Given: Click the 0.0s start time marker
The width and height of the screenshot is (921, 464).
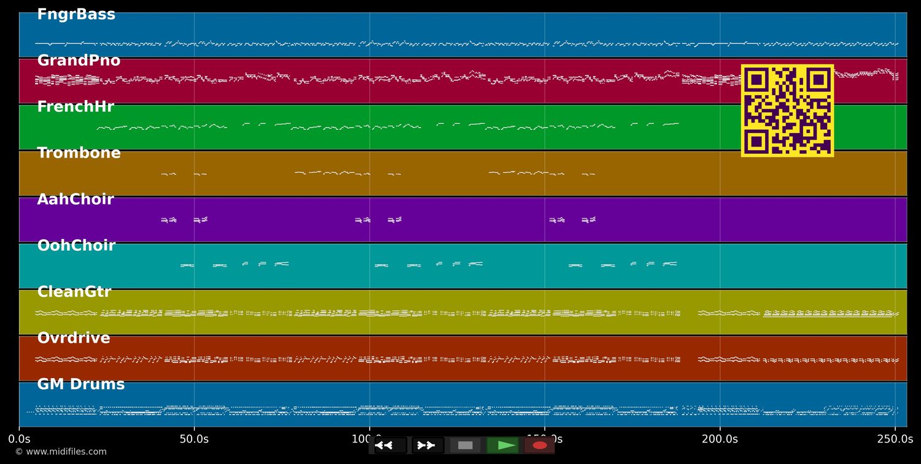Looking at the screenshot, I should pyautogui.click(x=19, y=439).
